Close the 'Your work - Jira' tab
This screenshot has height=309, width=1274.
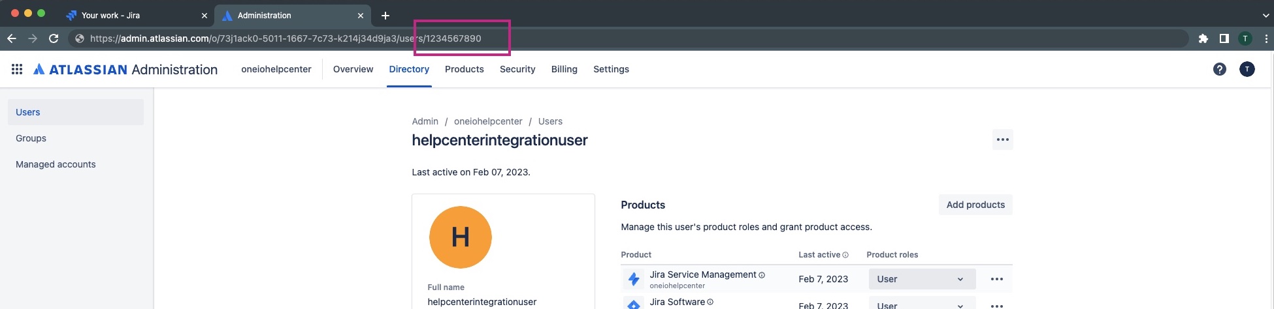click(204, 15)
